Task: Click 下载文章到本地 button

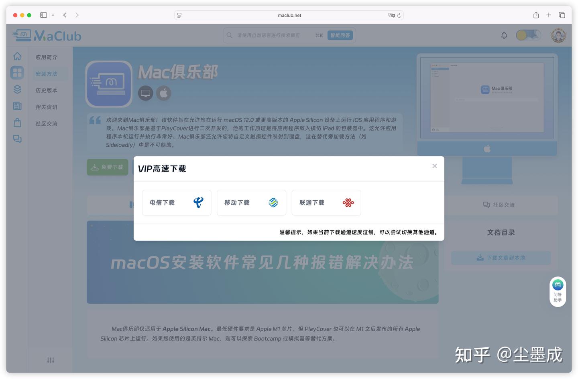Action: (501, 258)
